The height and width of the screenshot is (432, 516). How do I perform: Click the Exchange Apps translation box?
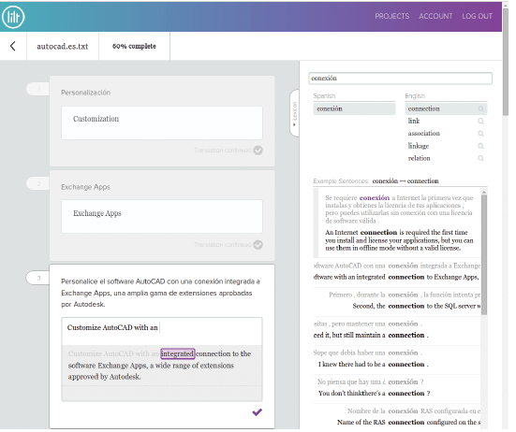[x=162, y=217]
